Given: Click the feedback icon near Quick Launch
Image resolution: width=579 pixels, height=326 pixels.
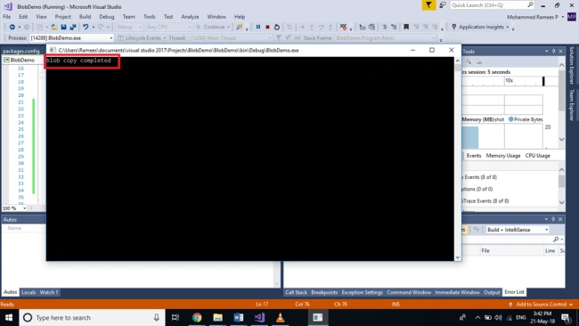Looking at the screenshot, I should (x=443, y=5).
